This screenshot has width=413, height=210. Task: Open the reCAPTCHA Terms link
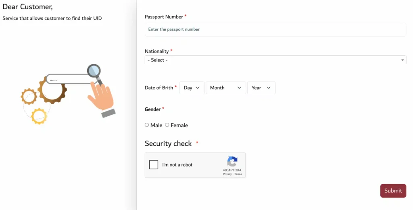tap(238, 174)
